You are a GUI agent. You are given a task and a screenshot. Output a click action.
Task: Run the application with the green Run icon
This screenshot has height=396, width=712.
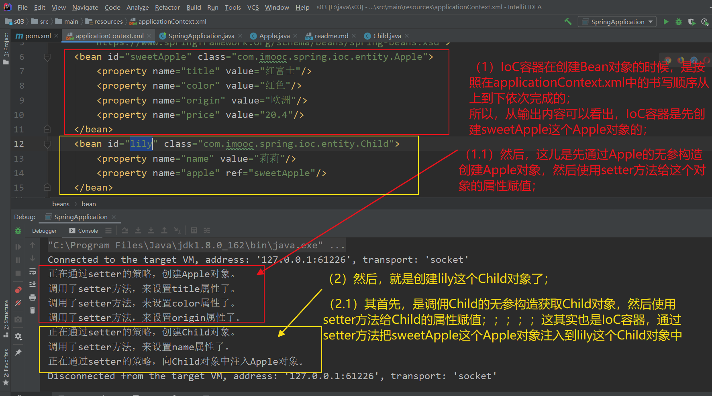pos(666,22)
